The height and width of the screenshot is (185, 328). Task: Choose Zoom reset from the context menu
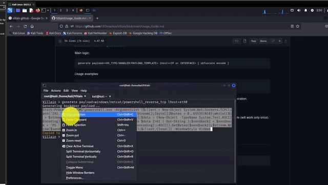click(98, 141)
